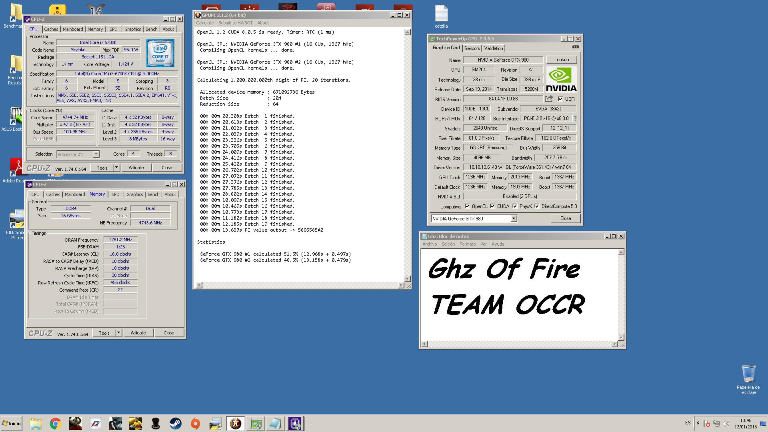Open Submit to HWBOT menu in GPUPI
The width and height of the screenshot is (768, 432).
point(236,23)
